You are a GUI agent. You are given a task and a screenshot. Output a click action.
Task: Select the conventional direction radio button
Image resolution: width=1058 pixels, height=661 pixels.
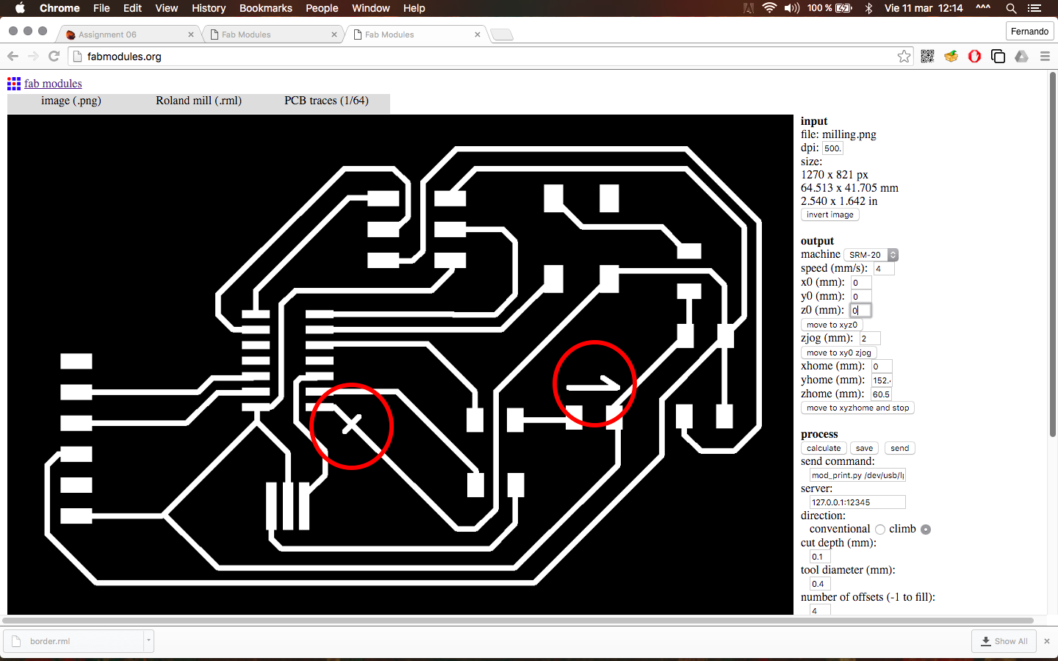(880, 530)
